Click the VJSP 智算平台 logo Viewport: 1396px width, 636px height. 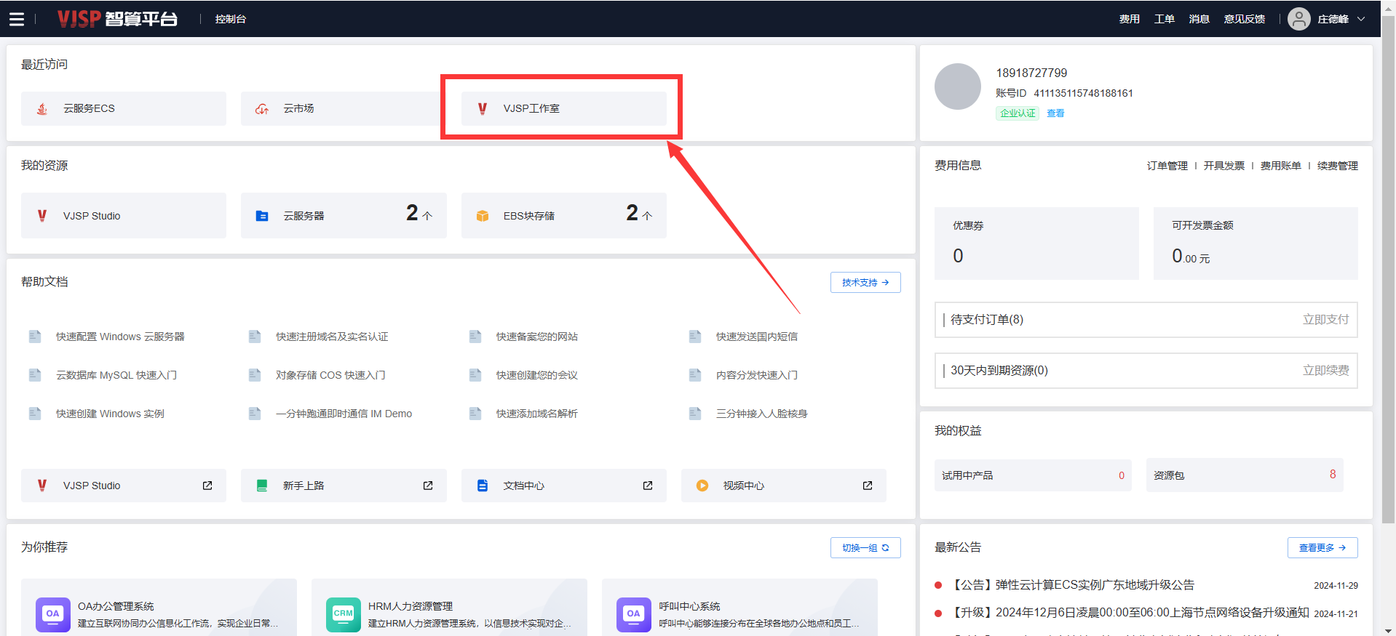(x=117, y=19)
